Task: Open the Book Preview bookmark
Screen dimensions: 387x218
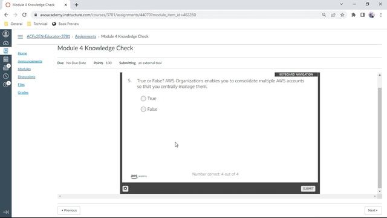Action: click(x=65, y=24)
